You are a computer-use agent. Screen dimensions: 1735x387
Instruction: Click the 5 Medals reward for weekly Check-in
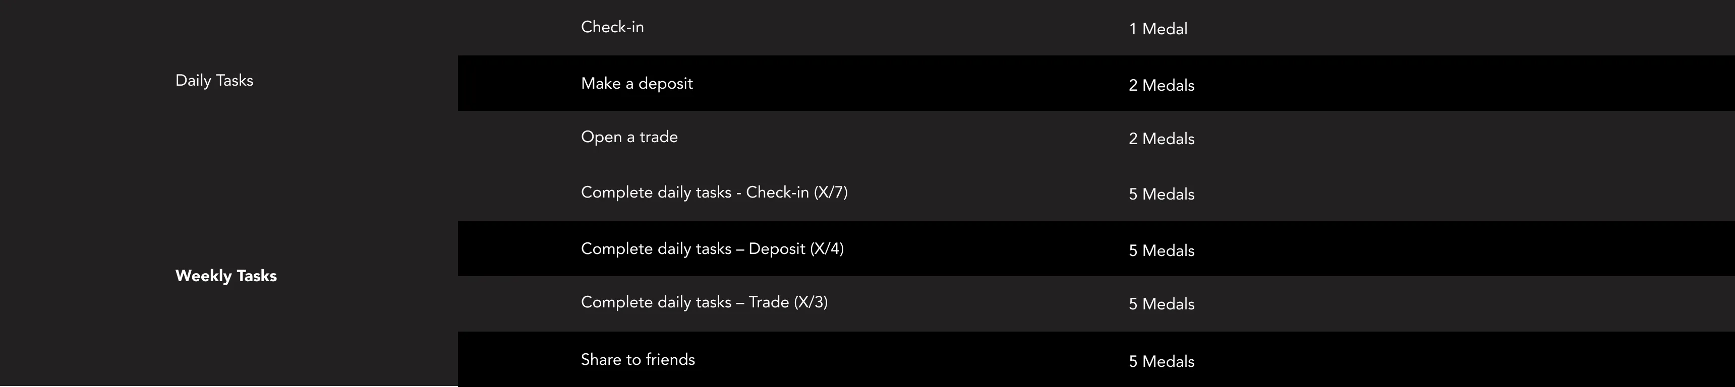coord(1161,195)
